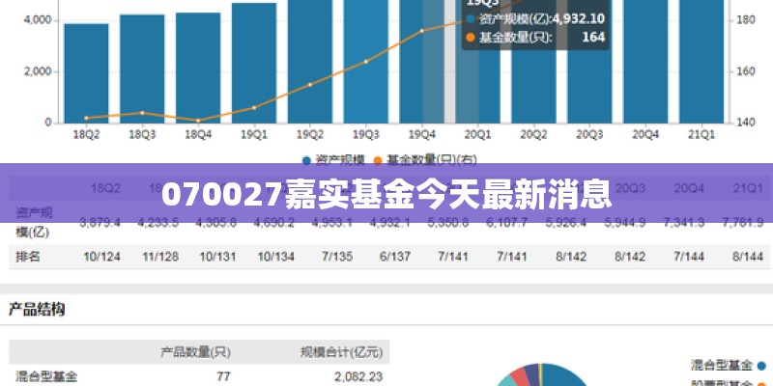Screen dimensions: 773x386
Task: Select the 18Q3 asset bar
Action: click(142, 69)
